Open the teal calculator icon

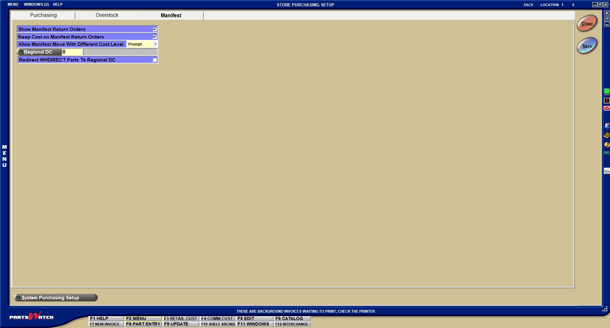[x=606, y=153]
